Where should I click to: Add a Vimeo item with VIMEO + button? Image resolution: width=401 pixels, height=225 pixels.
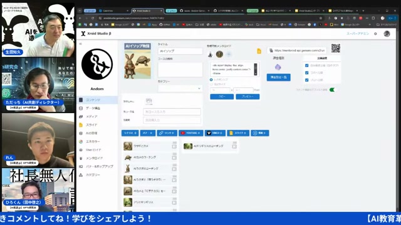click(215, 133)
